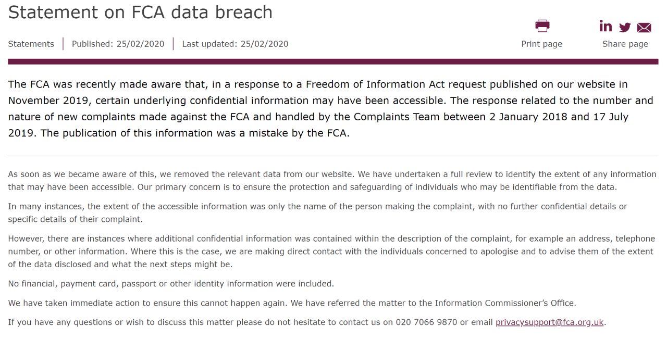Click the "We have taken immediate action" sentence

[x=292, y=303]
